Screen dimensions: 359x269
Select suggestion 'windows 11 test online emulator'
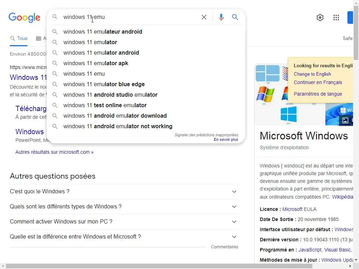pos(146,105)
